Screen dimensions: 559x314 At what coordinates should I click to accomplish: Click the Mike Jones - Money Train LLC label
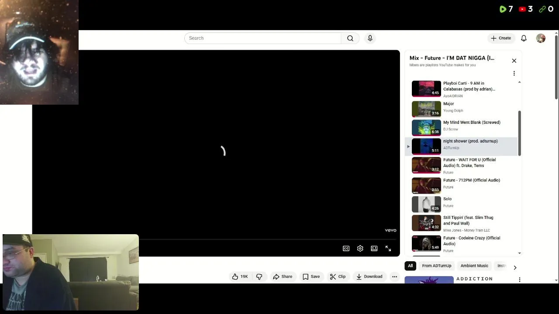click(x=466, y=230)
